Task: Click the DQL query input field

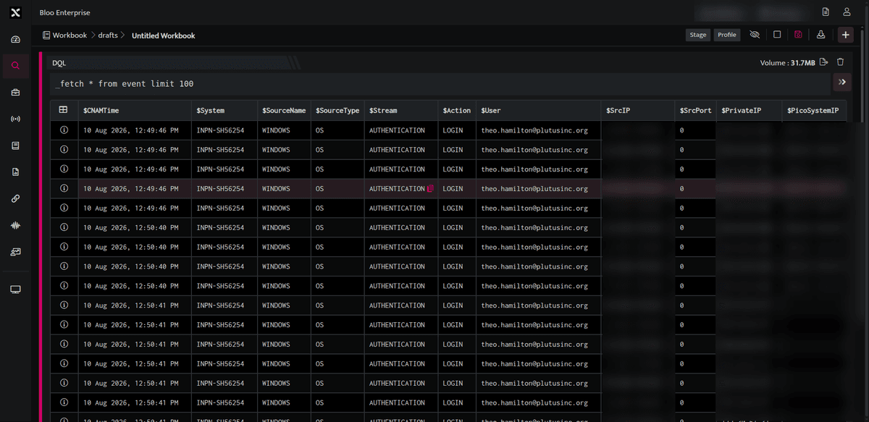Action: coord(440,84)
